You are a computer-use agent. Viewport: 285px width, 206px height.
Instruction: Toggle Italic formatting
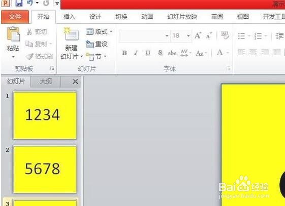(x=136, y=53)
